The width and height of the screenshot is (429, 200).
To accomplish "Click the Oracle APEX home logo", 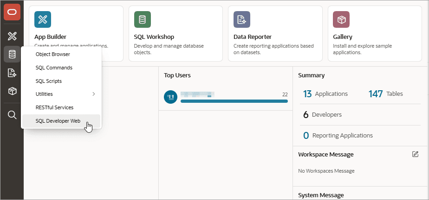I will click(12, 12).
